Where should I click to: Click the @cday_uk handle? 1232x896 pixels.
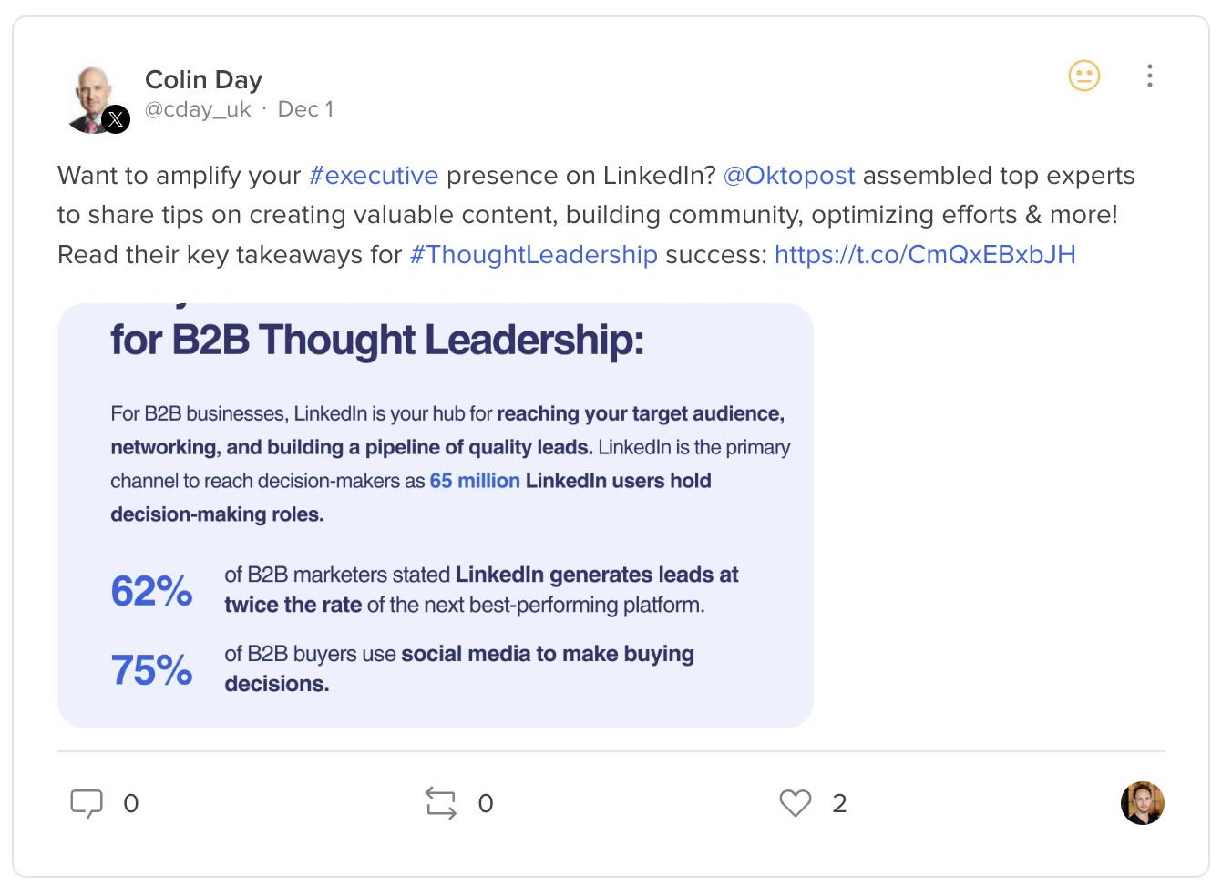tap(198, 110)
